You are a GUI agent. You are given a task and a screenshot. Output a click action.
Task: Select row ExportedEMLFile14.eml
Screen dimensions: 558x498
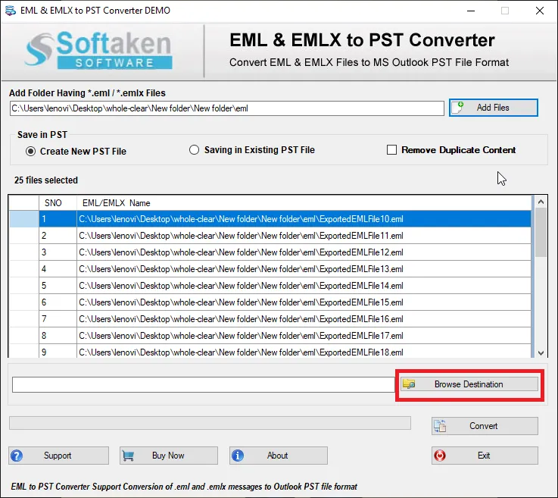coord(304,286)
